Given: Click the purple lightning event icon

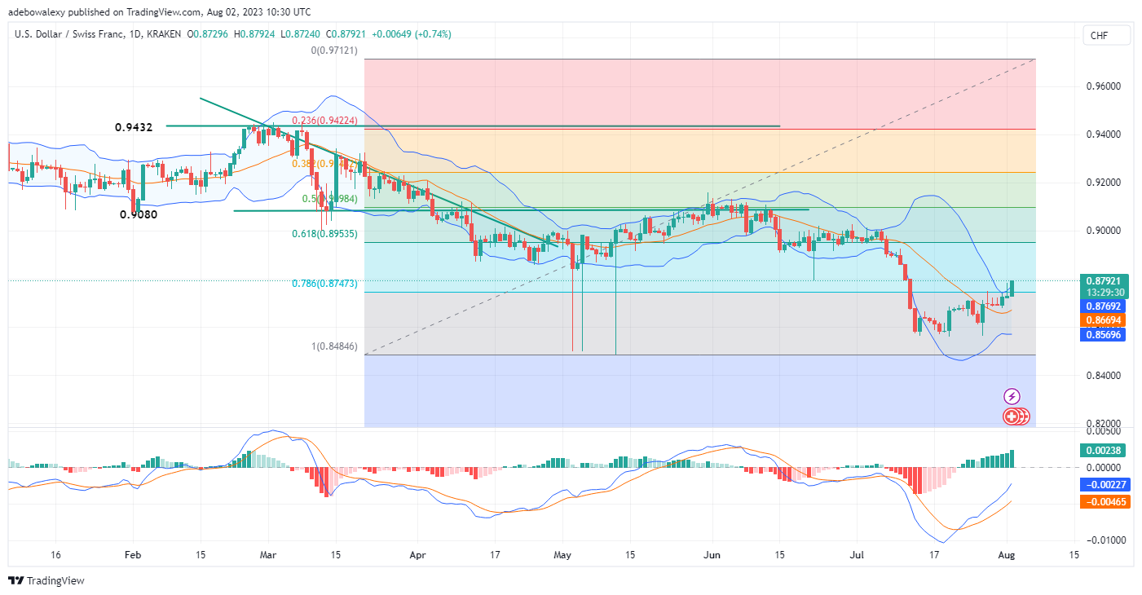Looking at the screenshot, I should 1012,397.
